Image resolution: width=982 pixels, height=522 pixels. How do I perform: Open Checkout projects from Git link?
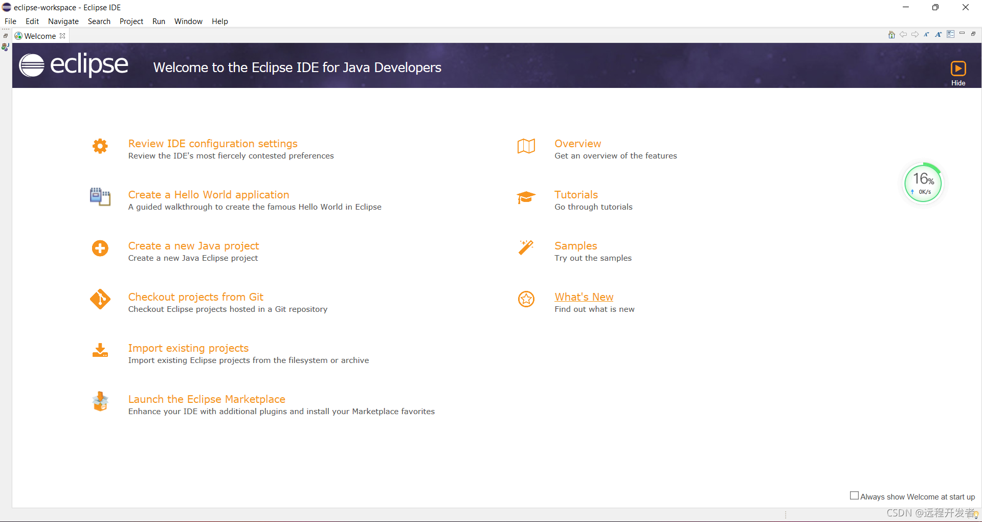pyautogui.click(x=195, y=297)
